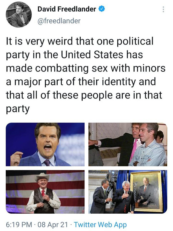Click the white cowboy hat in the photo
This screenshot has width=173, height=231.
[x=42, y=176]
